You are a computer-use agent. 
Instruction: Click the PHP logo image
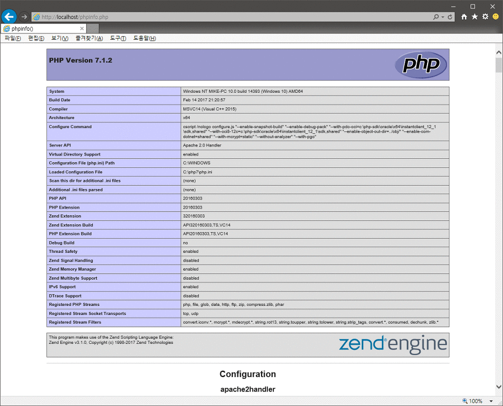click(421, 64)
